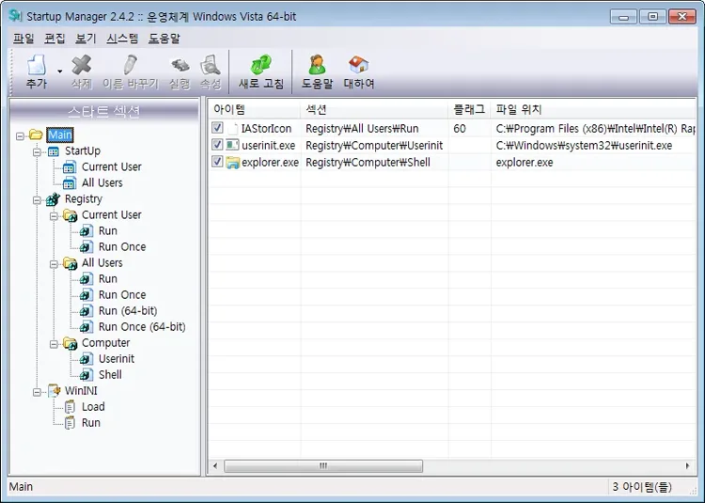Viewport: 705px width, 503px height.
Task: Click the explorer.exe file location cell
Action: (x=525, y=163)
